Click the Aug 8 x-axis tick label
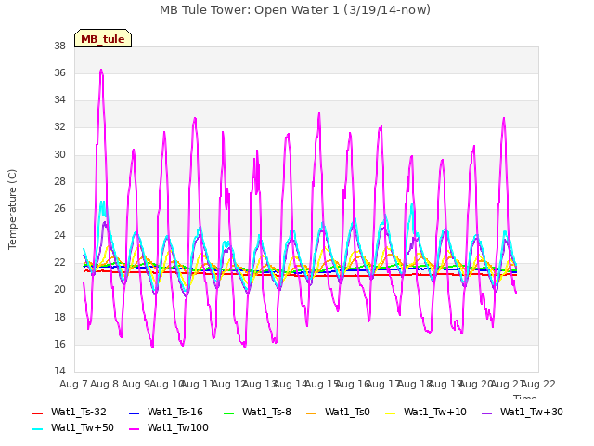594x446 pixels. click(105, 384)
